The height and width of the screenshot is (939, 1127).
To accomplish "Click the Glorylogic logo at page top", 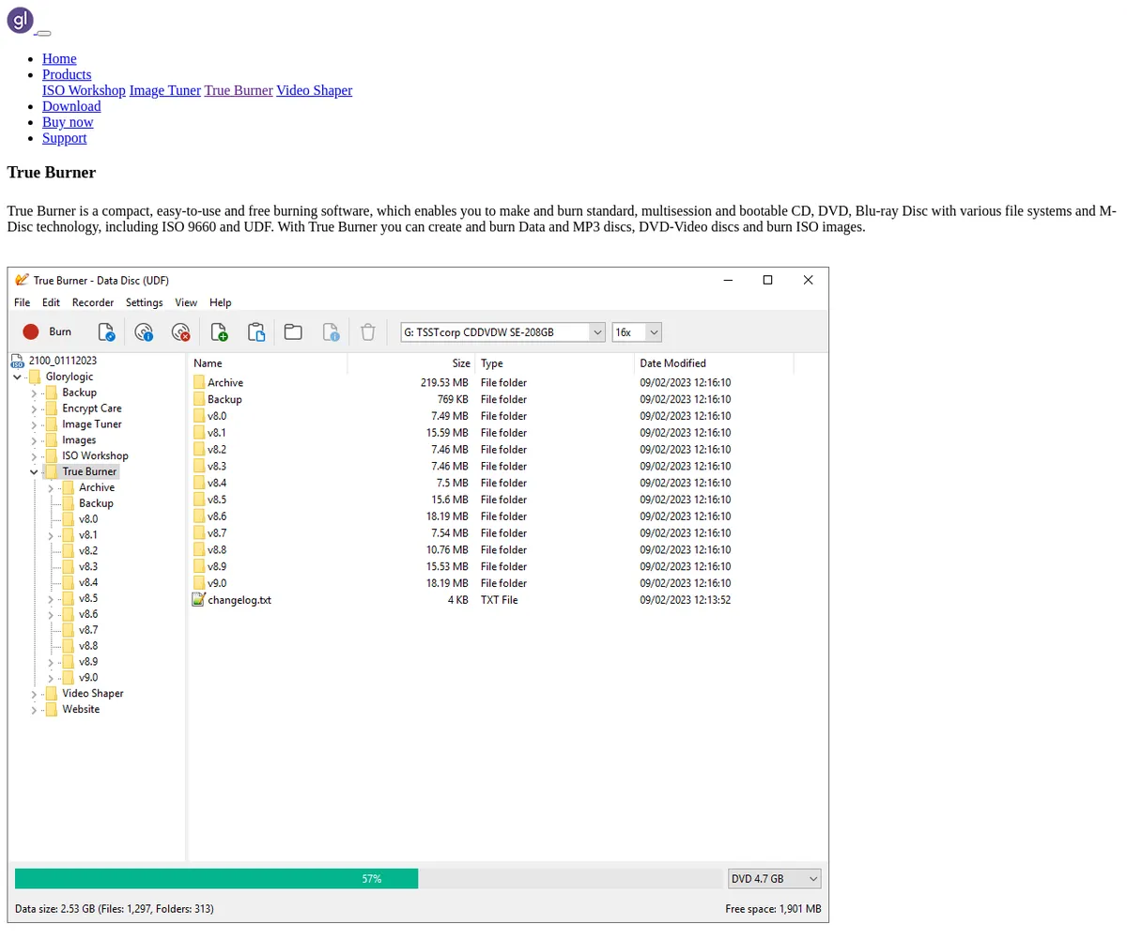I will (20, 20).
